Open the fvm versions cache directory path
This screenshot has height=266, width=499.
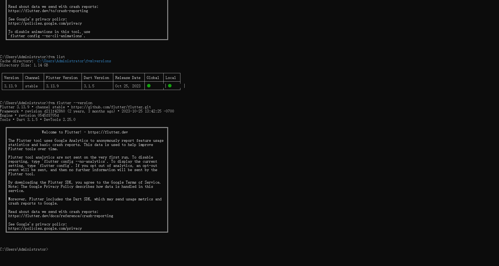click(74, 61)
